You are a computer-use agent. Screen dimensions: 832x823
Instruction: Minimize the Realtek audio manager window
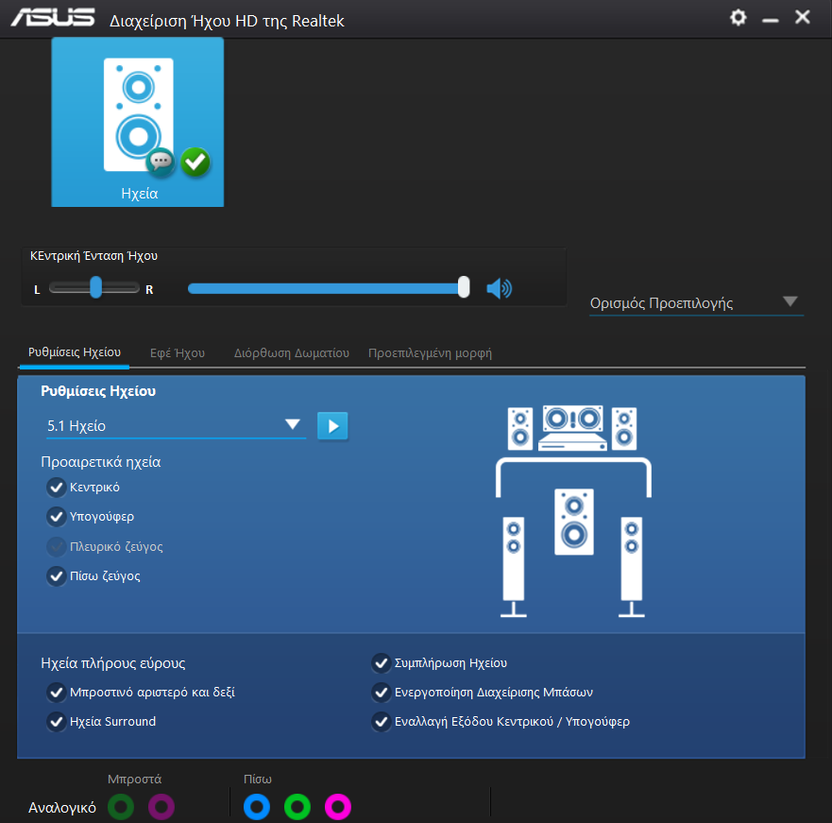pyautogui.click(x=771, y=20)
